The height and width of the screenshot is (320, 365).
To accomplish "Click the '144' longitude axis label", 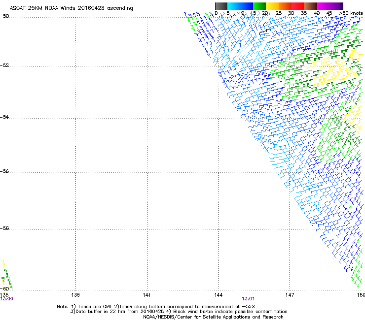I will 219,295.
